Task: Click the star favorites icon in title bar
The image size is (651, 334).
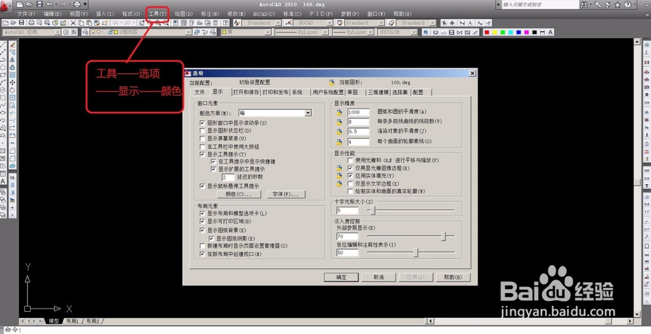Action: pos(617,5)
